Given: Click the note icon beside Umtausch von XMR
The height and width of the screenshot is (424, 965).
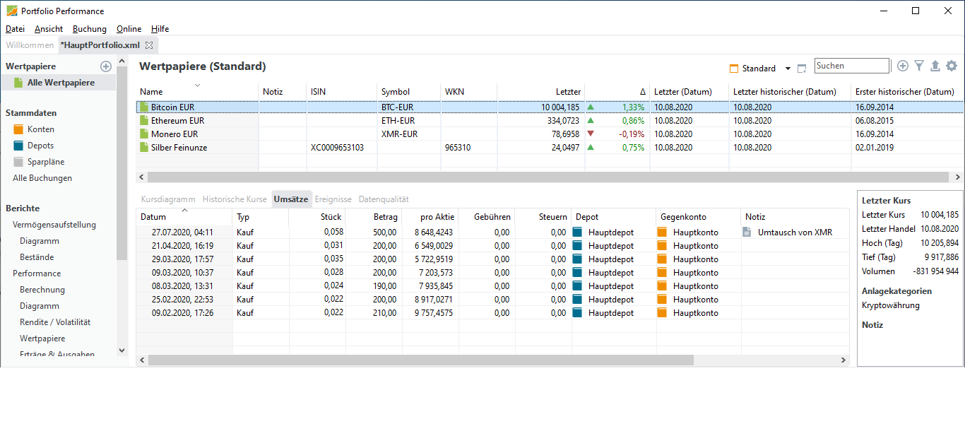Looking at the screenshot, I should point(747,232).
